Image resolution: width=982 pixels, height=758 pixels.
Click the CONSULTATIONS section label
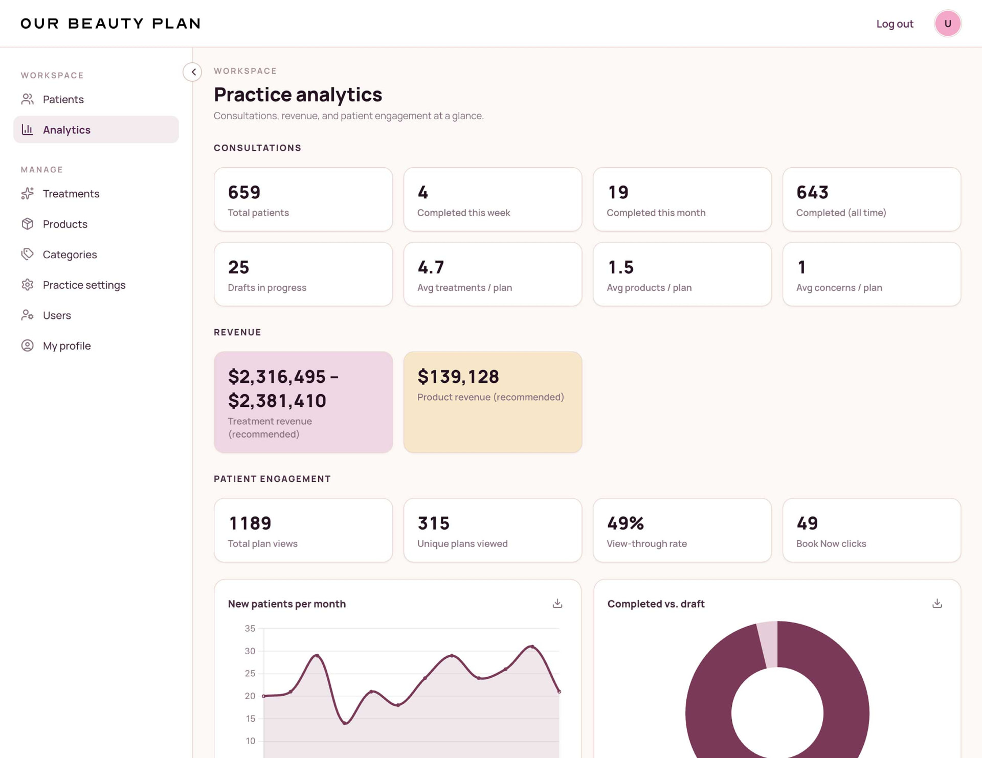point(257,148)
